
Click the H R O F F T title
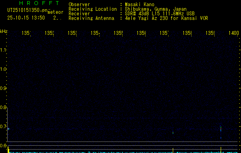[39, 3]
